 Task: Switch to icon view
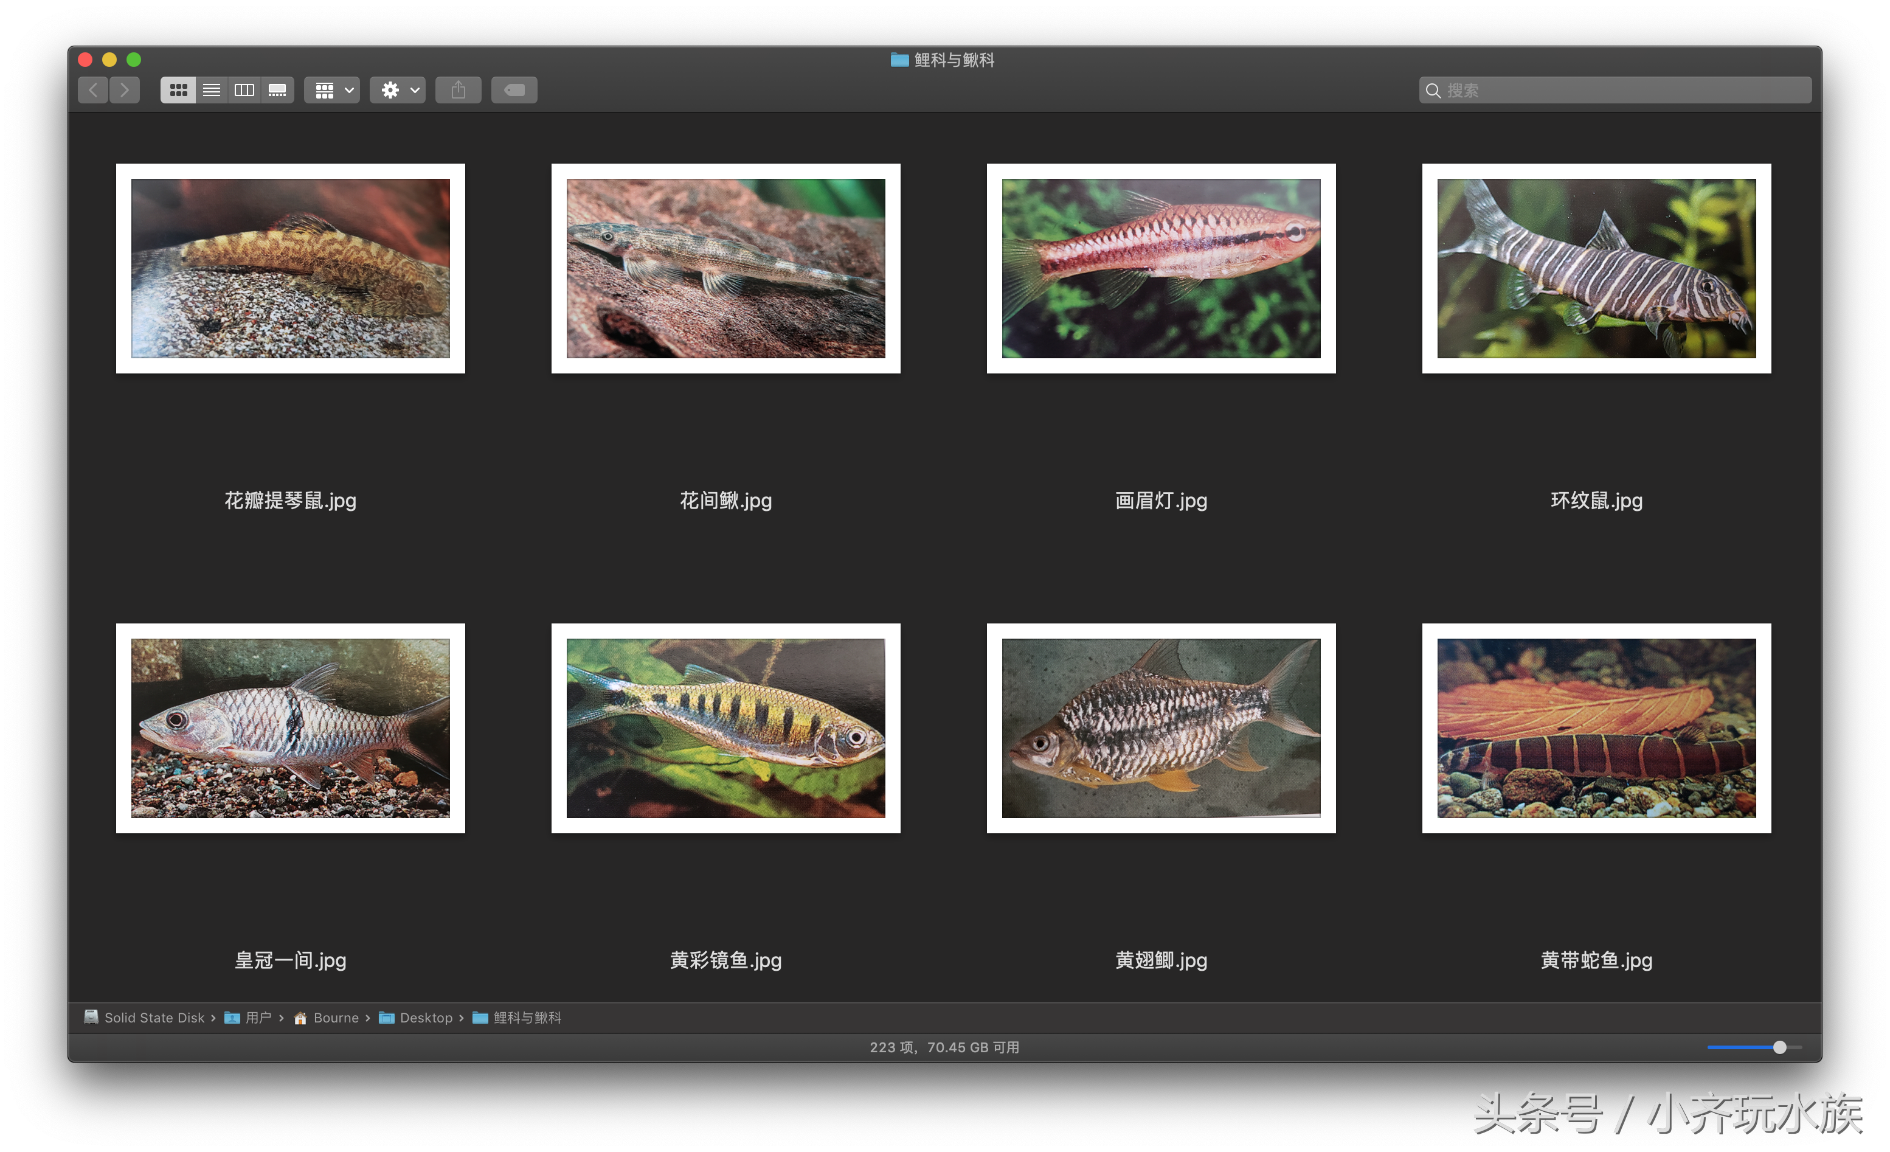click(x=178, y=91)
